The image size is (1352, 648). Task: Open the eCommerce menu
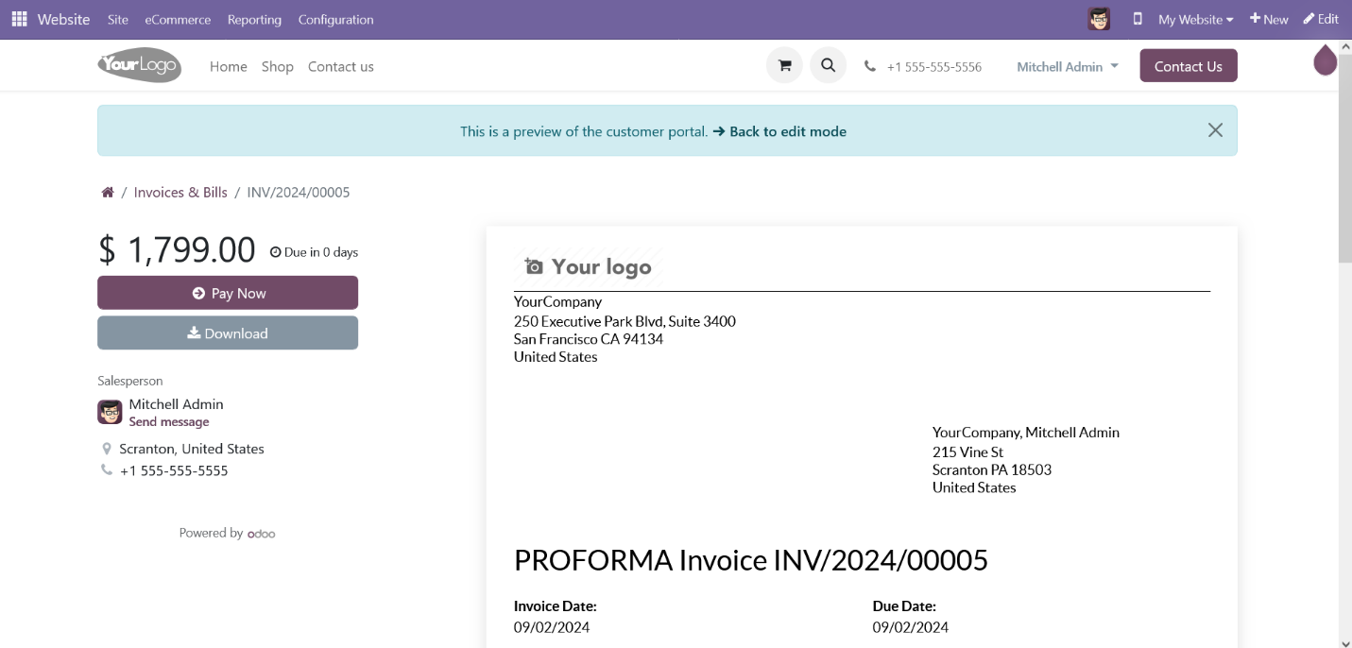tap(178, 19)
